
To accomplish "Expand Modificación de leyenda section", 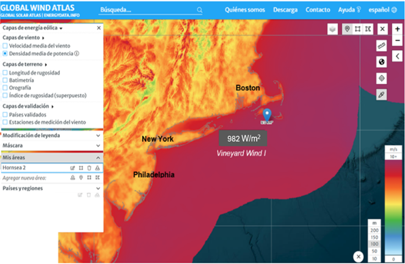I will (x=98, y=135).
